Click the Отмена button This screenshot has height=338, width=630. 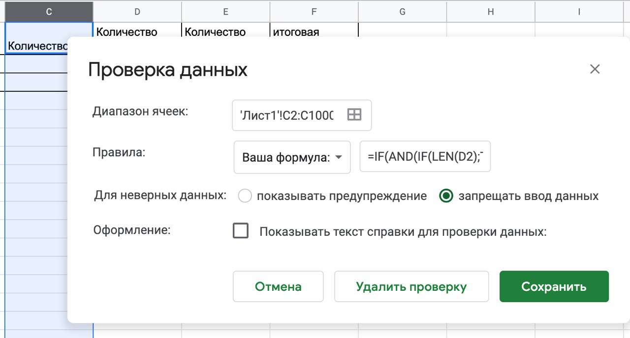coord(278,286)
